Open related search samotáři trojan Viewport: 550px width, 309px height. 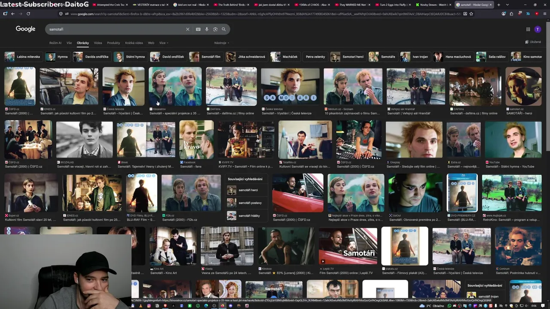485,296
